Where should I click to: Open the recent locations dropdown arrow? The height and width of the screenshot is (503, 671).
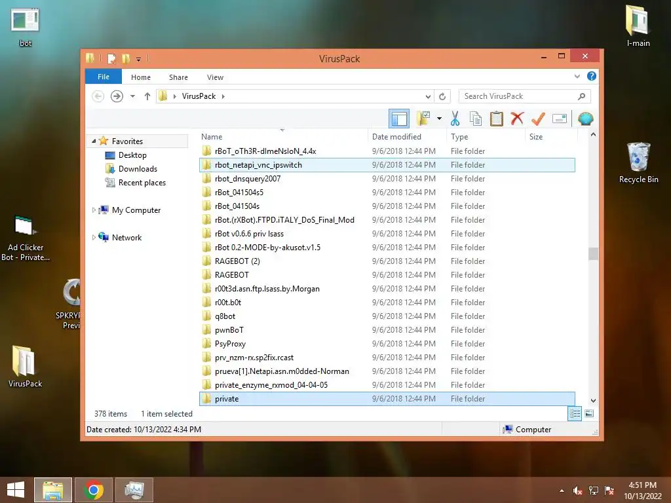[132, 96]
